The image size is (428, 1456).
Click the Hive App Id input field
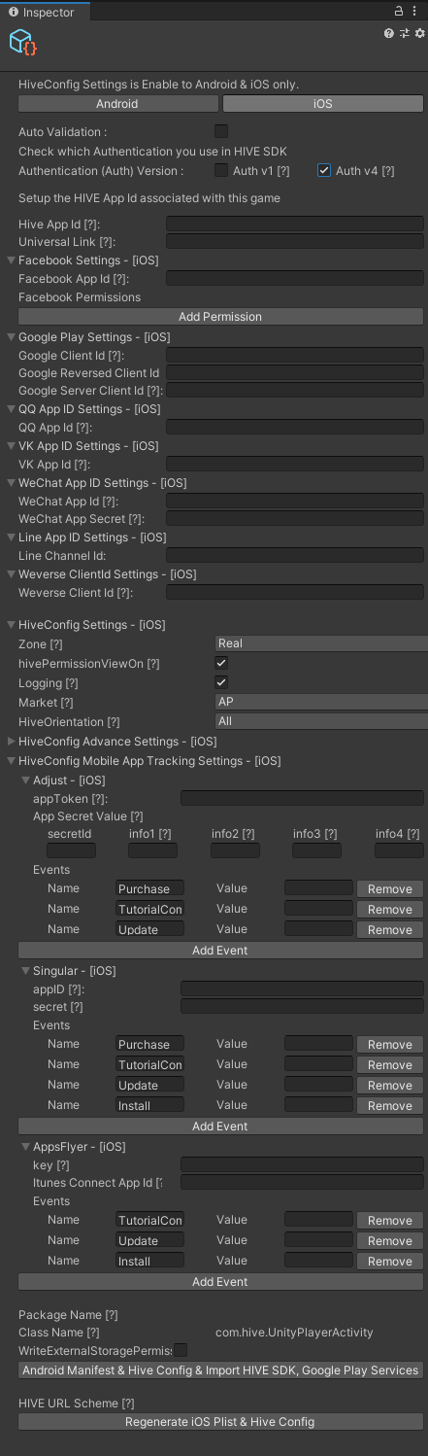coord(295,224)
